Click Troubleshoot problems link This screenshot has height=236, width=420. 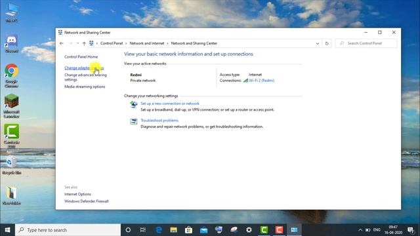[159, 121]
